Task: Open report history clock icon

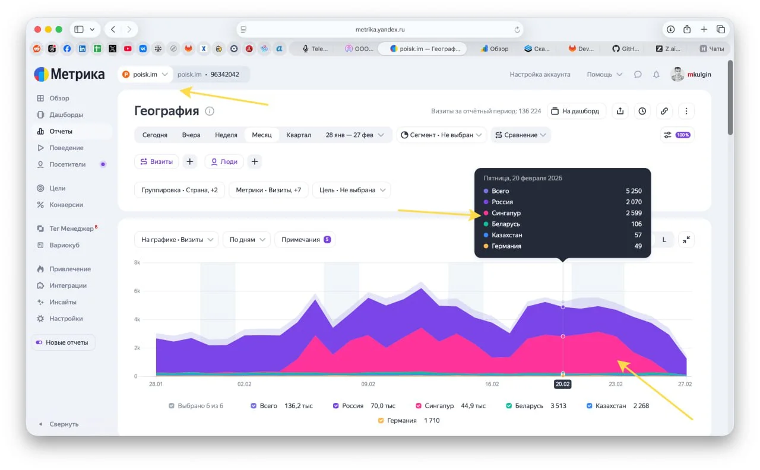Action: [x=642, y=111]
